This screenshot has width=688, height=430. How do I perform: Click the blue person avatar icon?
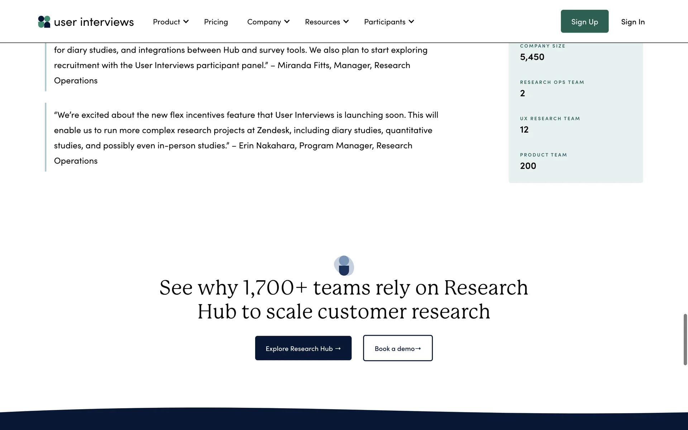(344, 266)
